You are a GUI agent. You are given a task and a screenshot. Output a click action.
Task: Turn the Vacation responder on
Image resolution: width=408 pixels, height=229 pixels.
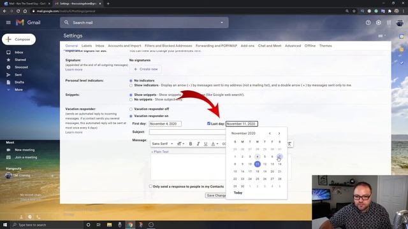[131, 116]
